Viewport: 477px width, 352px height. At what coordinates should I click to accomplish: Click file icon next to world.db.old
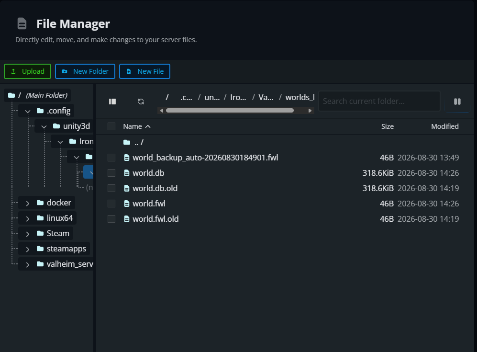click(127, 188)
